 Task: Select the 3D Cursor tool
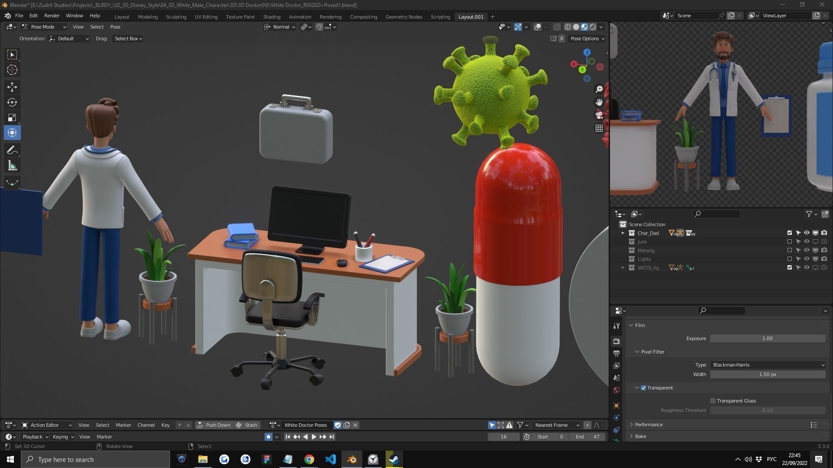coord(12,70)
